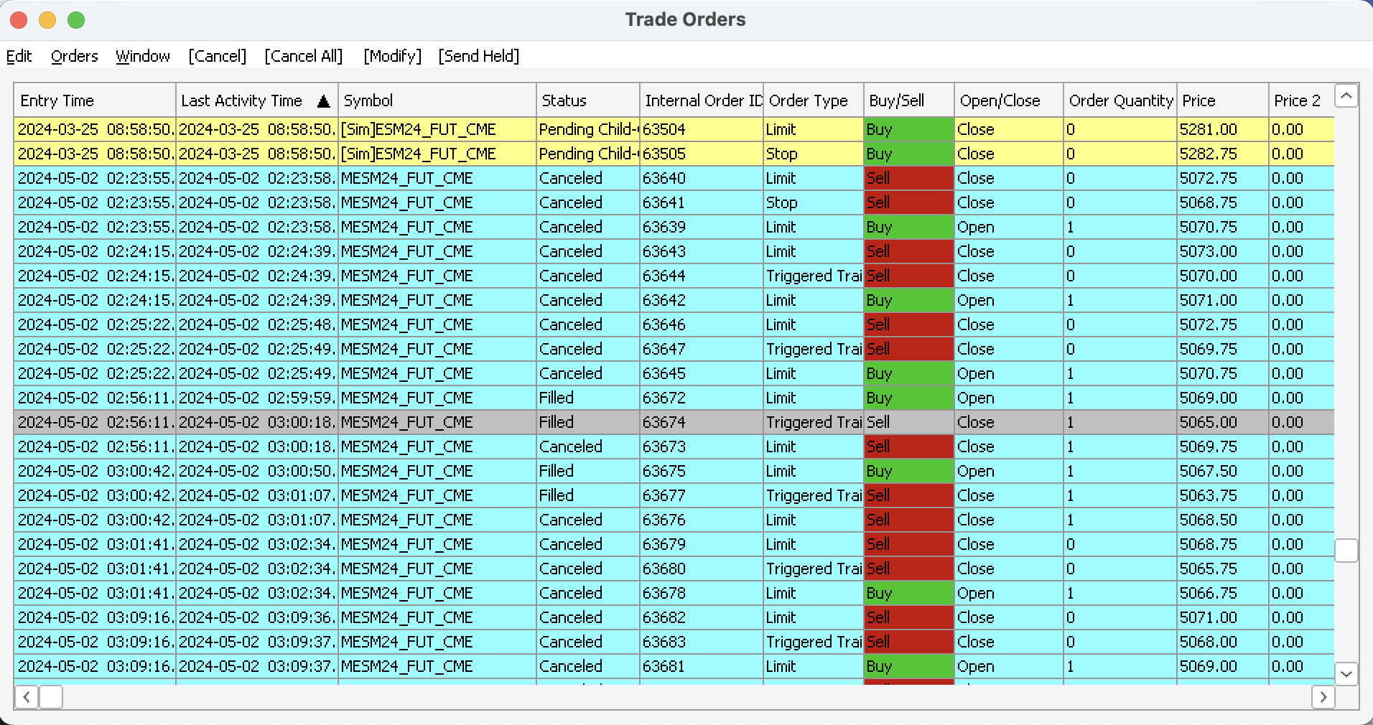This screenshot has width=1373, height=725.
Task: Click the horizontal scrollbar left arrow
Action: coord(27,697)
